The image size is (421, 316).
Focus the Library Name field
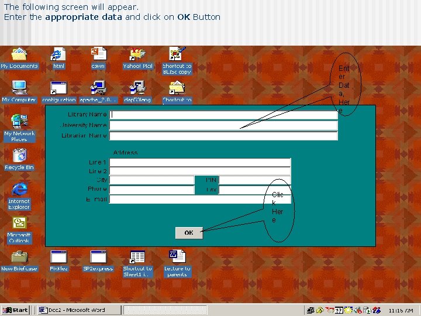223,115
